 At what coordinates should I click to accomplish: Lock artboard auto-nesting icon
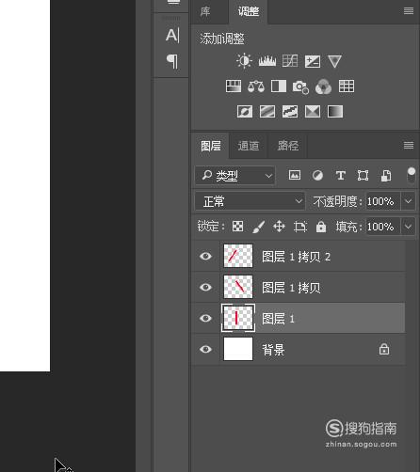300,227
